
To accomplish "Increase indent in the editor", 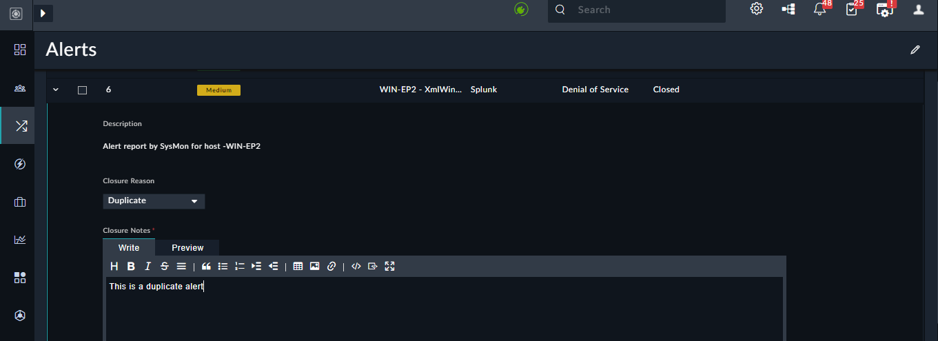I will (256, 266).
